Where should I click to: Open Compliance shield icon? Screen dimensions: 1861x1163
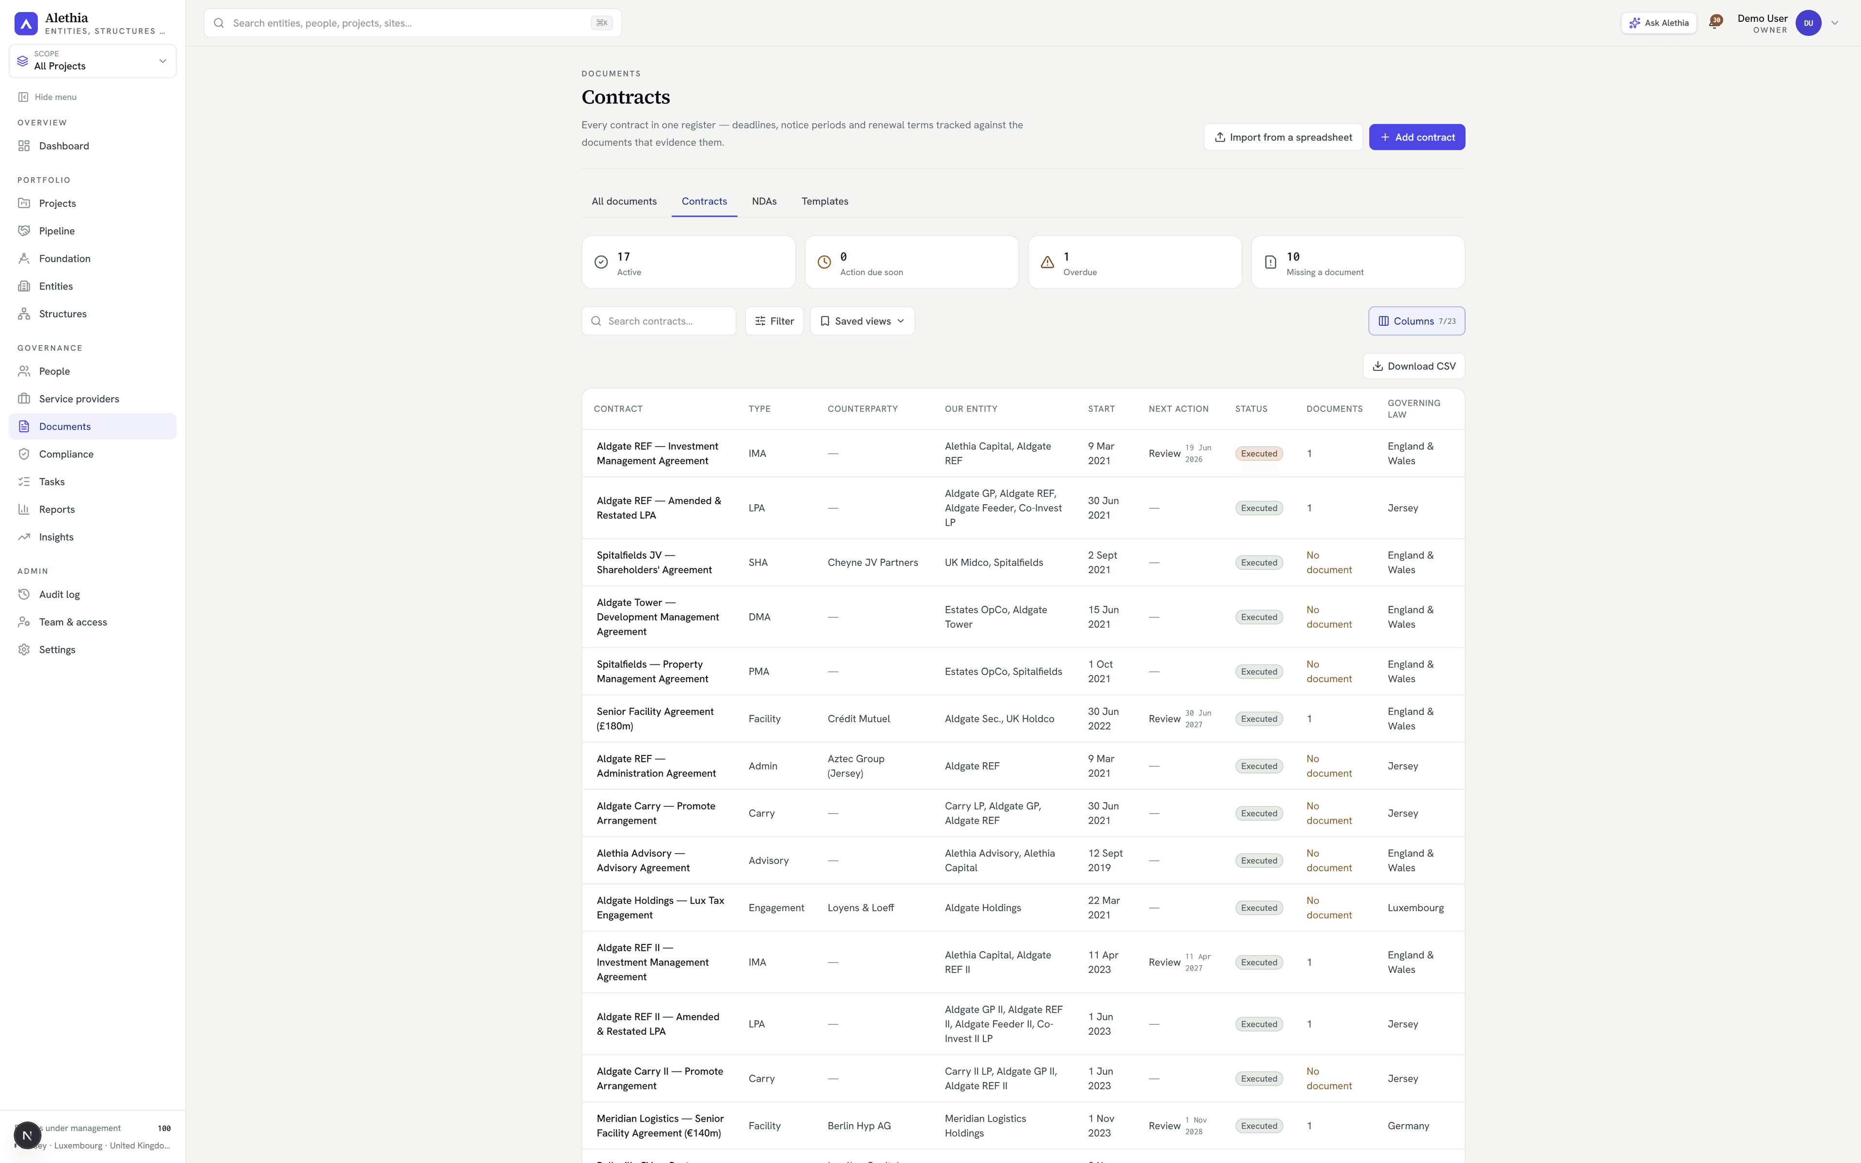(24, 454)
